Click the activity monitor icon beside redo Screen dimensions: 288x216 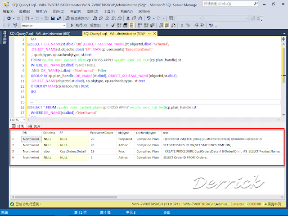pyautogui.click(x=171, y=18)
